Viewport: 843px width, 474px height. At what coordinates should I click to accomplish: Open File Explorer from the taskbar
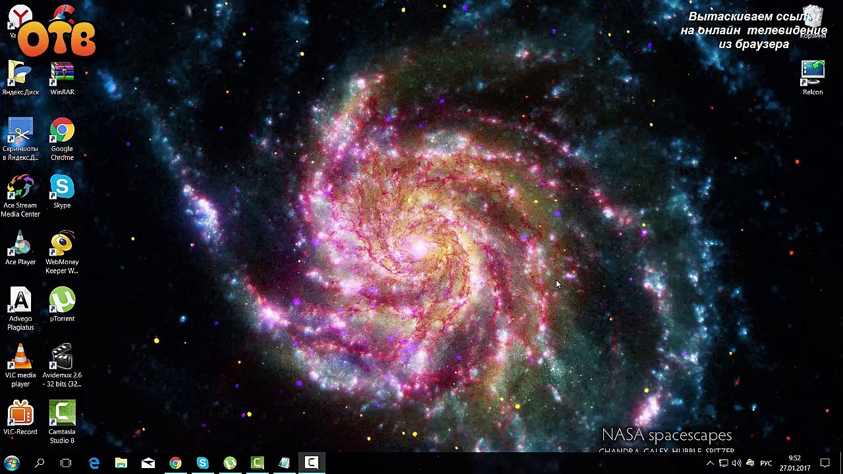tap(121, 463)
